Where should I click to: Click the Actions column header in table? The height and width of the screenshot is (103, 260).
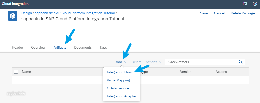pos(221,72)
